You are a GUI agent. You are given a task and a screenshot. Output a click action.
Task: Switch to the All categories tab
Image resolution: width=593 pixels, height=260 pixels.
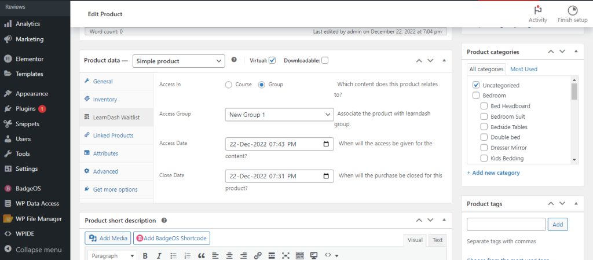pyautogui.click(x=486, y=69)
